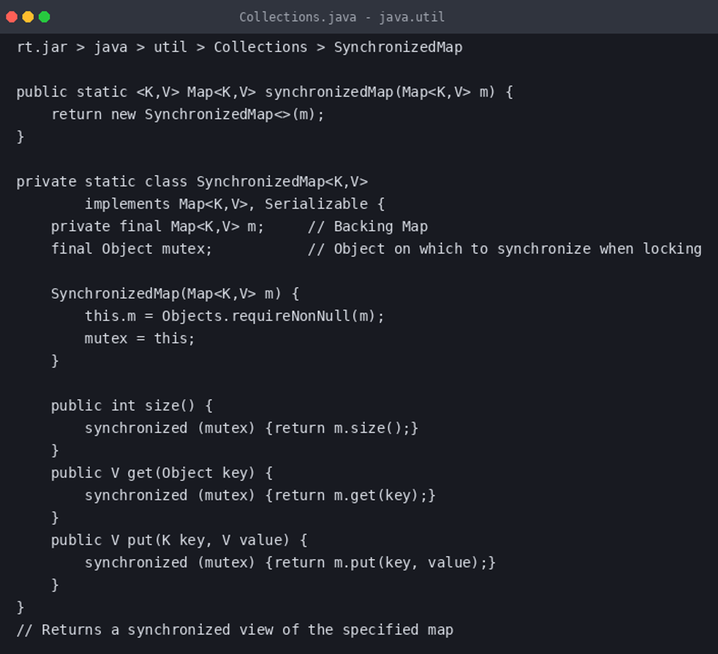Screen dimensions: 718x654
Task: Click the green maximize window button
Action: pos(44,17)
